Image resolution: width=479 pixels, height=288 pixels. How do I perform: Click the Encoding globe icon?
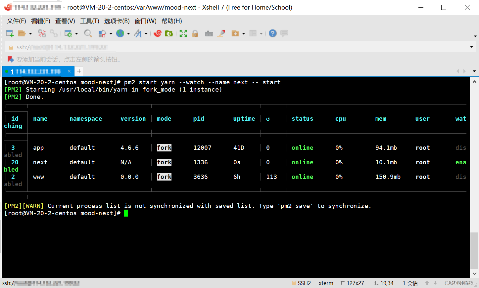[x=120, y=33]
